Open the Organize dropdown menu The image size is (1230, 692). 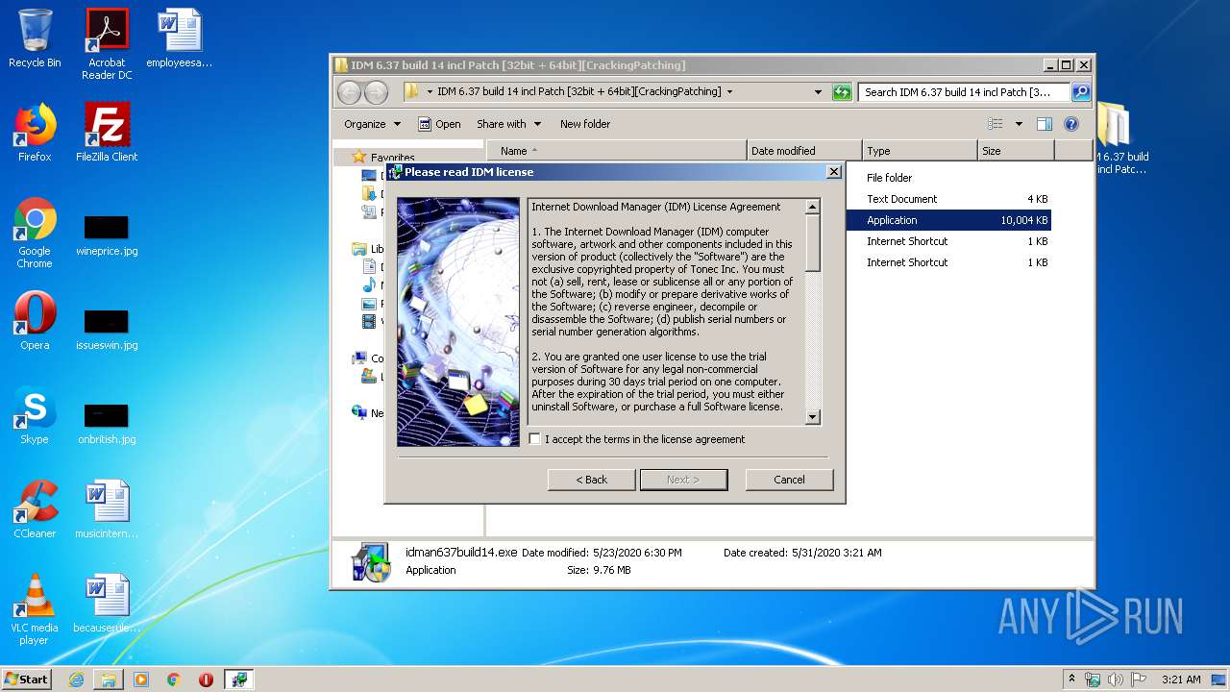tap(372, 124)
